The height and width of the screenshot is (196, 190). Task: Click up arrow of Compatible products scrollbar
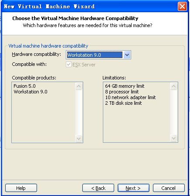[79, 86]
